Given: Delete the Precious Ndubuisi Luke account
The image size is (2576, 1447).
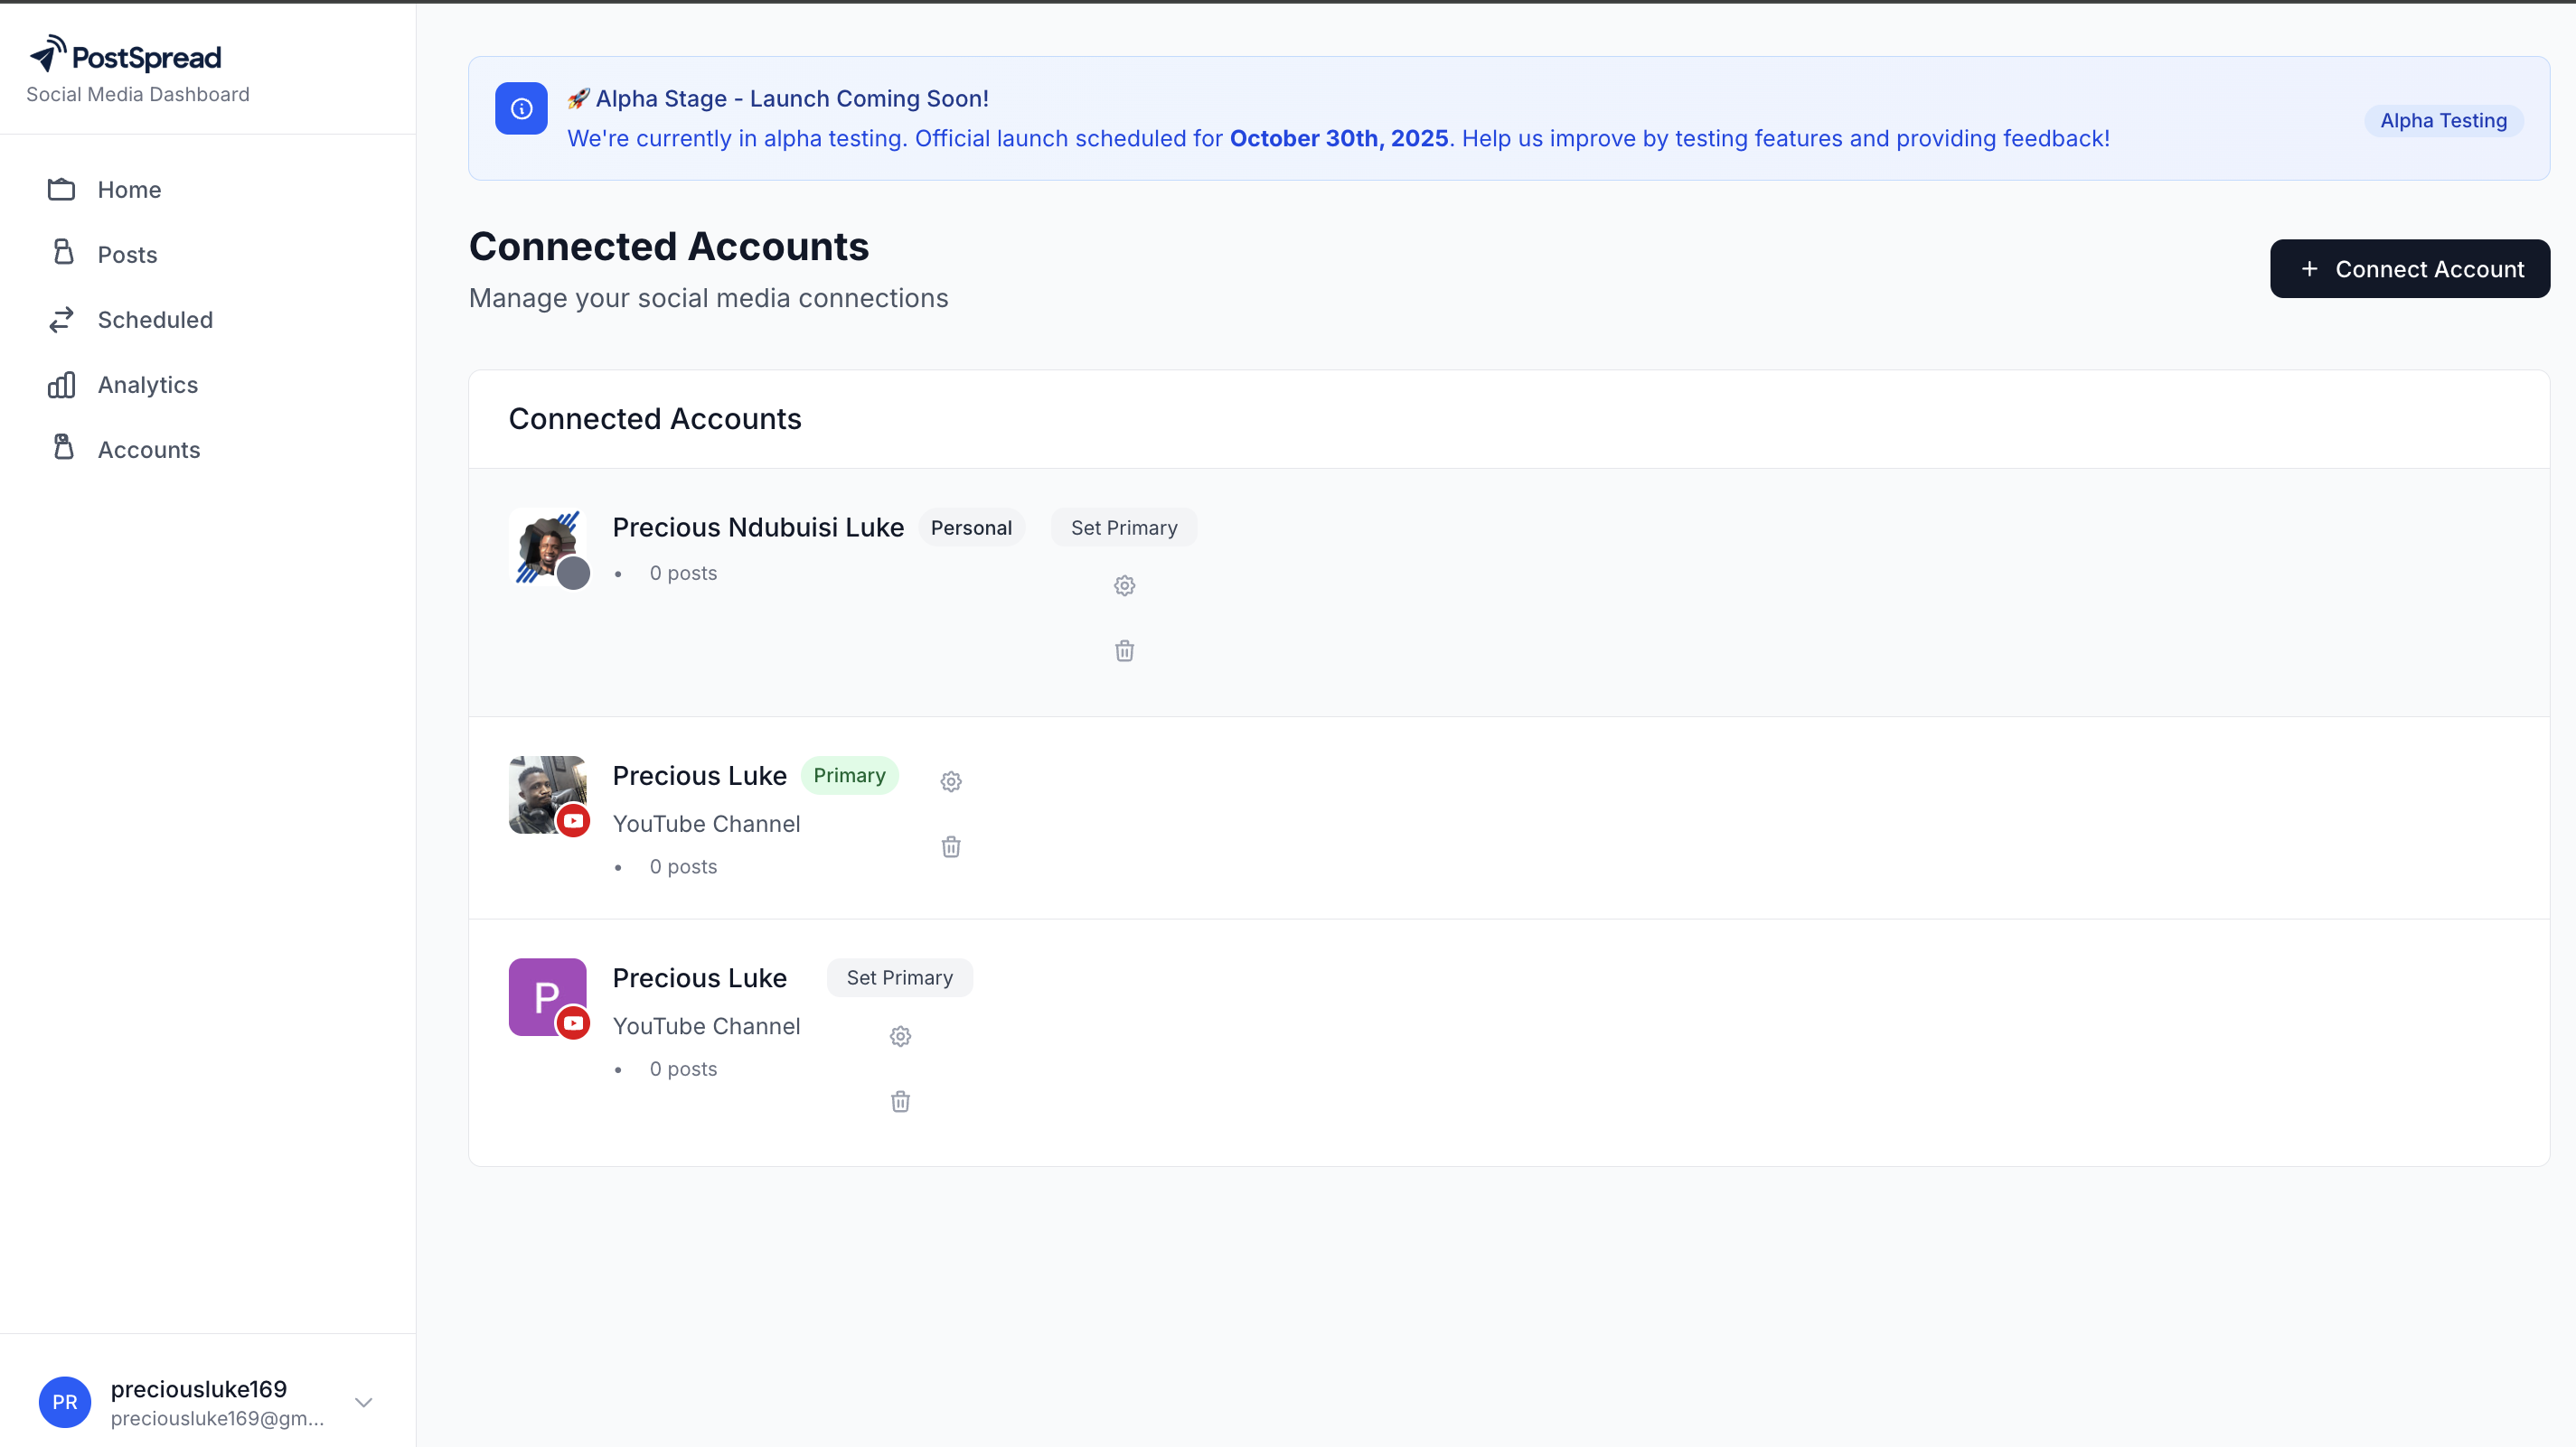Looking at the screenshot, I should tap(1124, 651).
